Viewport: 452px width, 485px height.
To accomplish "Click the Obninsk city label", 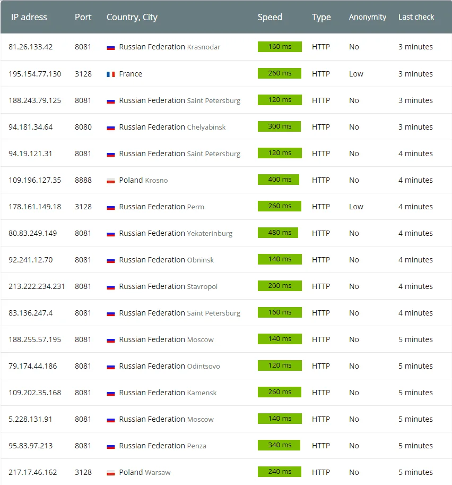I will (201, 260).
